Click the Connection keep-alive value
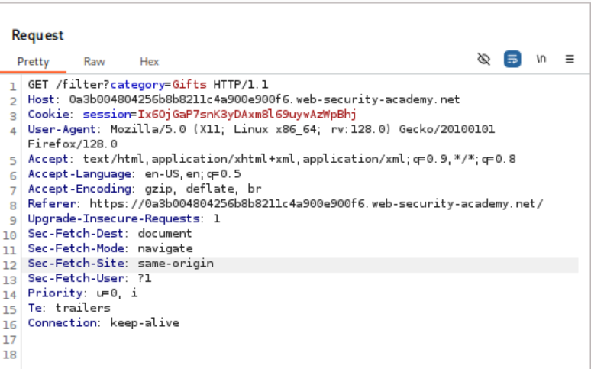The height and width of the screenshot is (369, 591). [144, 323]
